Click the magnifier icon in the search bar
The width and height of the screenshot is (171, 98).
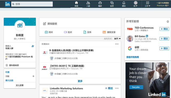point(13,4)
